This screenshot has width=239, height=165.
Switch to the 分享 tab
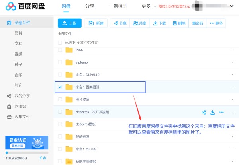pyautogui.click(x=90, y=6)
